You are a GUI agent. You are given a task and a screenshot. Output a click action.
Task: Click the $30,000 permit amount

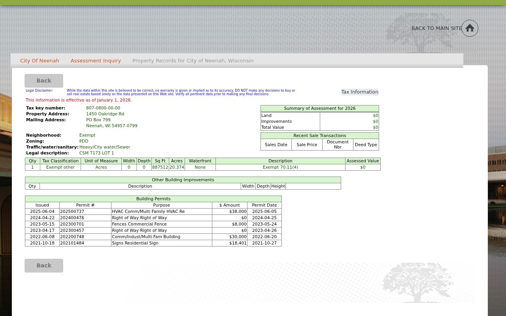230,237
